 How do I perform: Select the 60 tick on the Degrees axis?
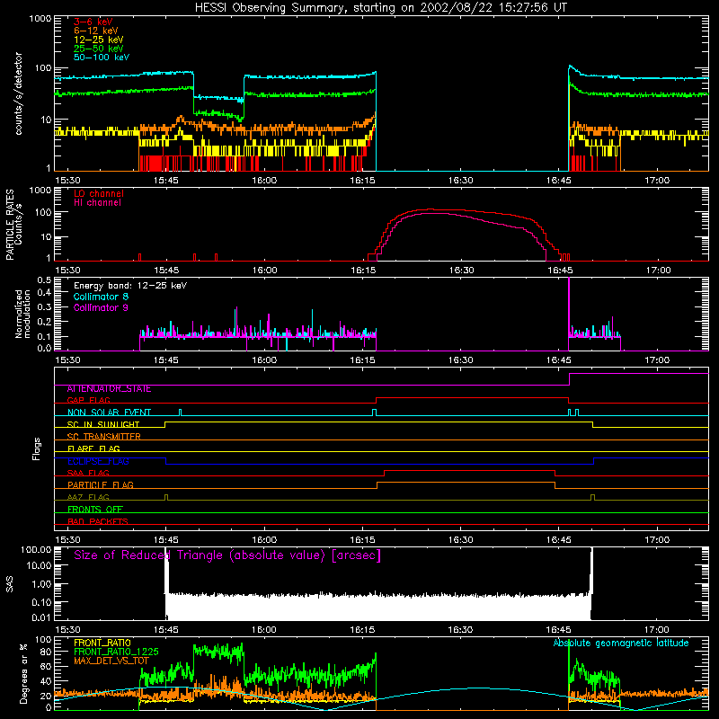point(46,667)
